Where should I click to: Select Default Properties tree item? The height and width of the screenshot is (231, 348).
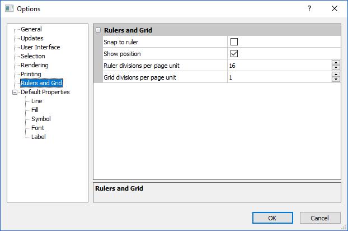(x=45, y=92)
